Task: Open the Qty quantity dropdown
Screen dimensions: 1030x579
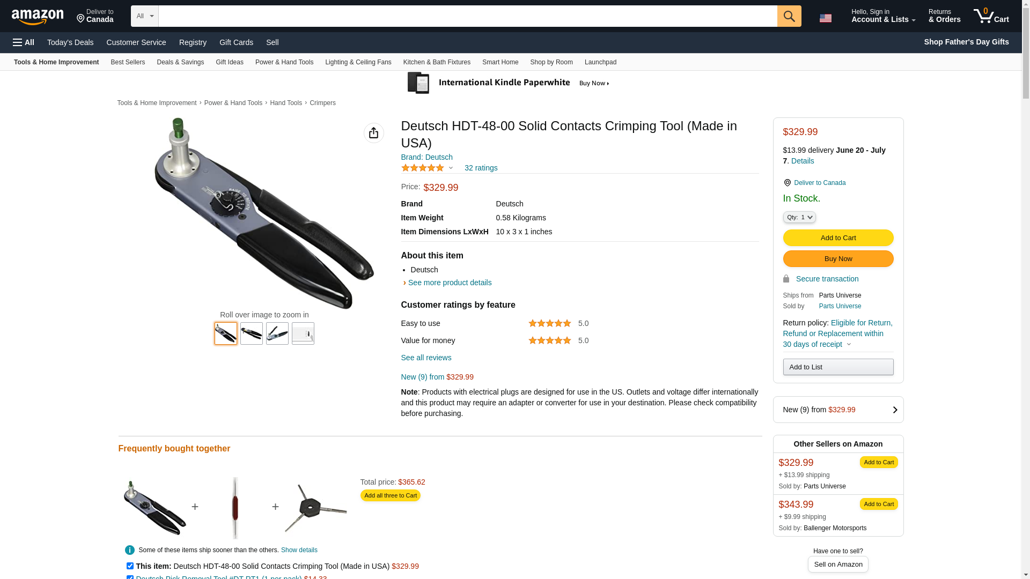Action: (799, 217)
